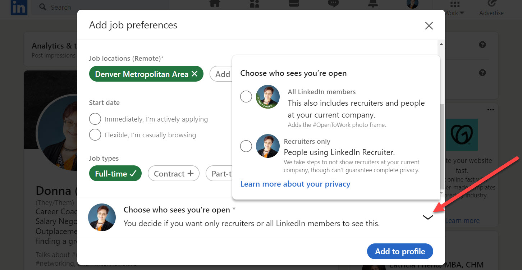
Task: Click the Add to profile button
Action: [400, 251]
